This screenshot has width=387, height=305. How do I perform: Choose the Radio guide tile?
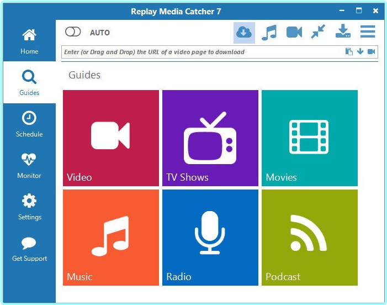pyautogui.click(x=210, y=238)
